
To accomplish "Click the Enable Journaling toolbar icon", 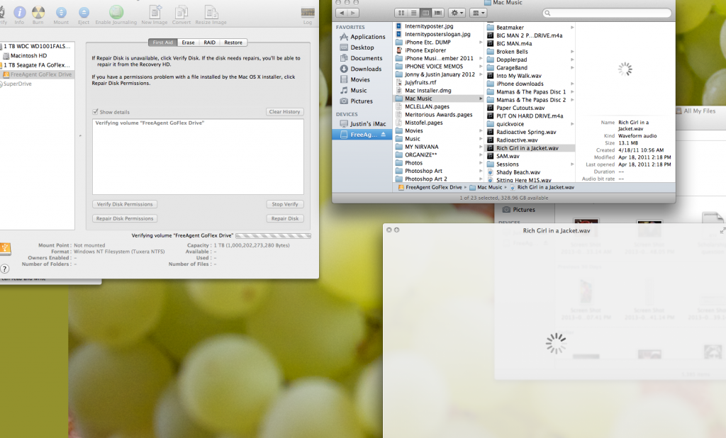I will (x=116, y=15).
